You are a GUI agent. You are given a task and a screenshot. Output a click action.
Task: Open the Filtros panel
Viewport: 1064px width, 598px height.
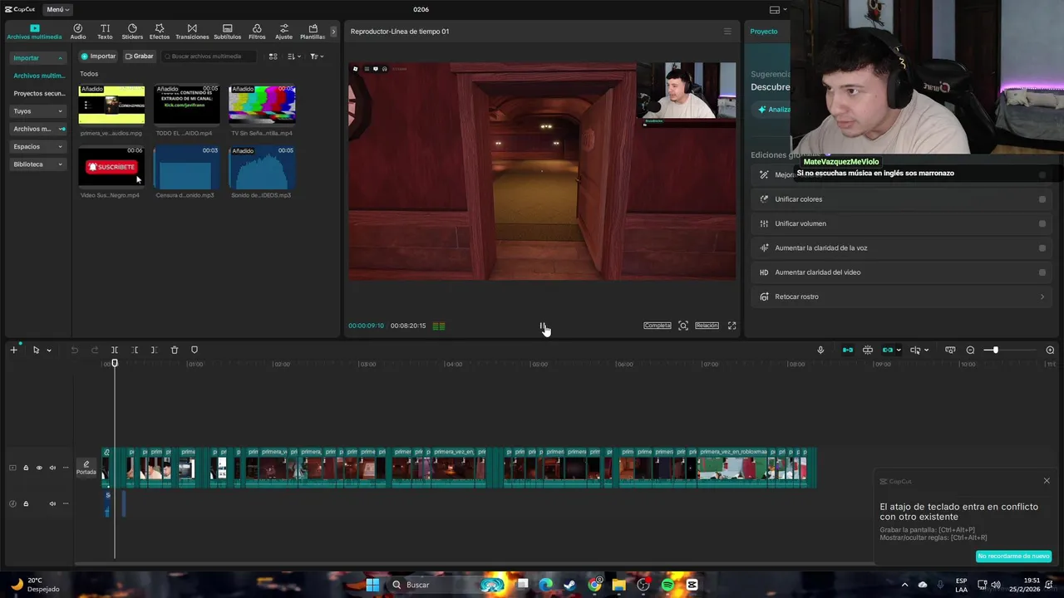click(x=257, y=32)
